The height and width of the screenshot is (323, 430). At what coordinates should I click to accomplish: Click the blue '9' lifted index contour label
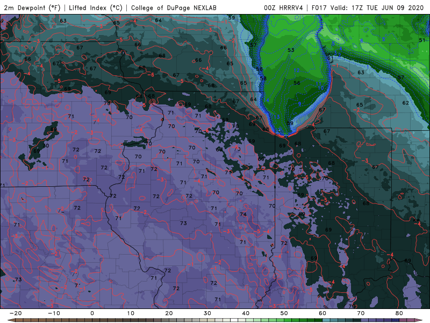(x=299, y=103)
